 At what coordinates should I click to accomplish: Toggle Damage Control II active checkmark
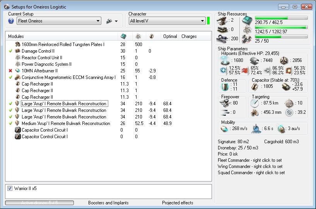pos(10,51)
